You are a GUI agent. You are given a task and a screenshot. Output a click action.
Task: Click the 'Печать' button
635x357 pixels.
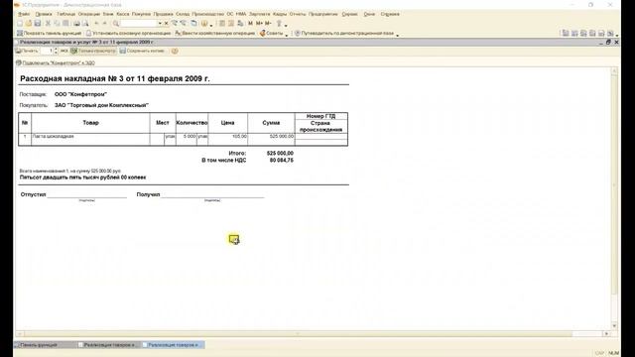(27, 51)
